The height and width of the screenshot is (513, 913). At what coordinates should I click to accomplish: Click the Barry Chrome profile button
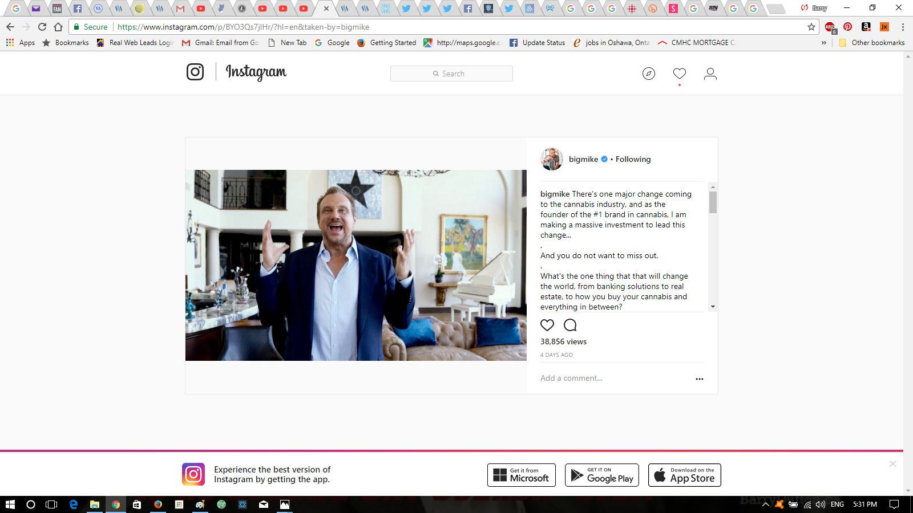click(x=814, y=8)
